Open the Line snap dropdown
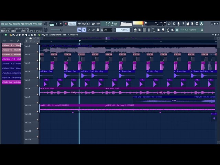This screenshot has height=165, width=220. [108, 30]
